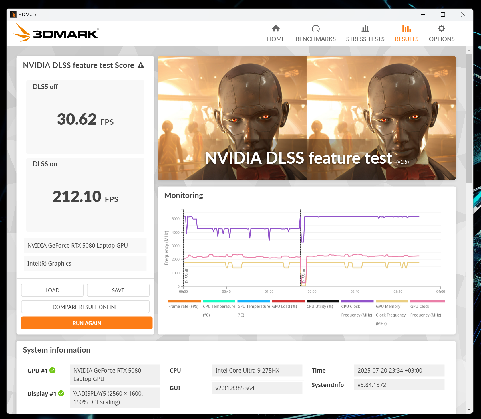Image resolution: width=481 pixels, height=419 pixels.
Task: Click the DLSS on marker in chart
Action: (304, 276)
